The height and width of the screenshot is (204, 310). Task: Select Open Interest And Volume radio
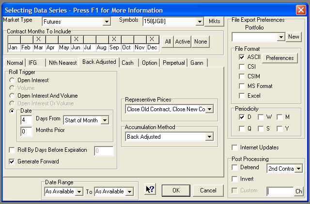coord(12,96)
